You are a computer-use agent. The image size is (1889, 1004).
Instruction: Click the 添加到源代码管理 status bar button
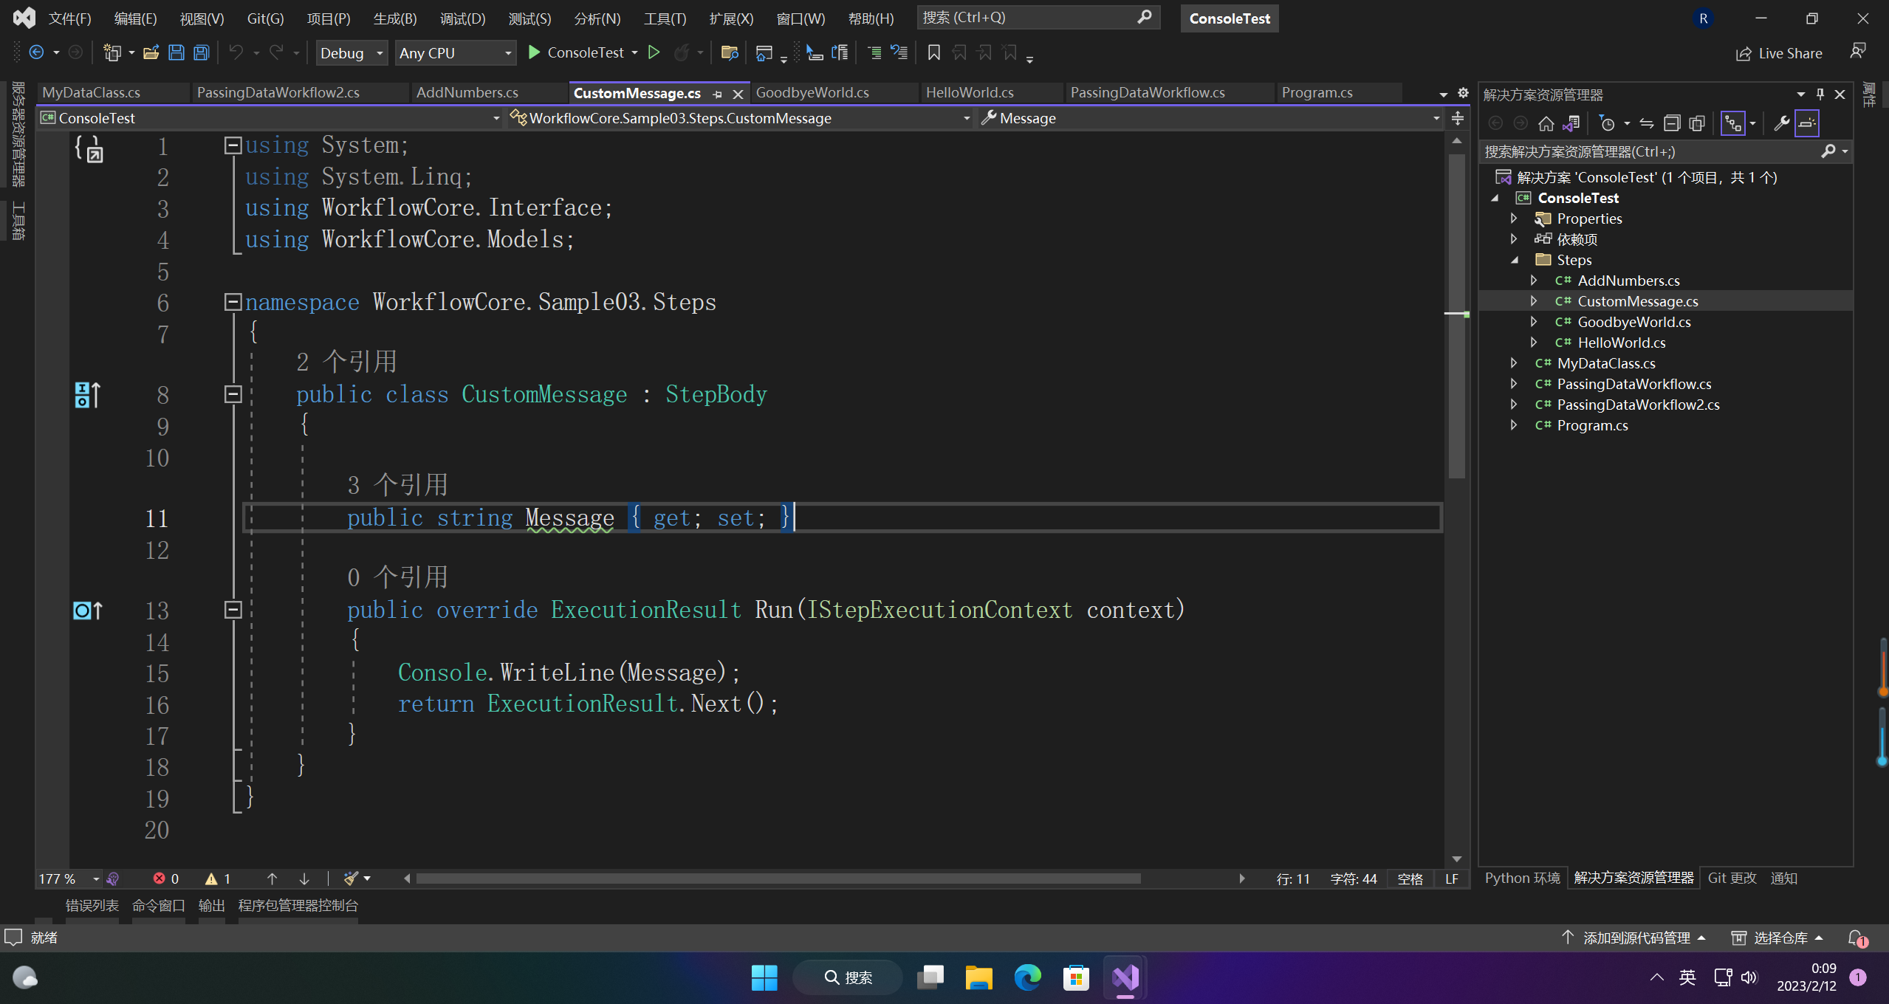click(x=1635, y=938)
